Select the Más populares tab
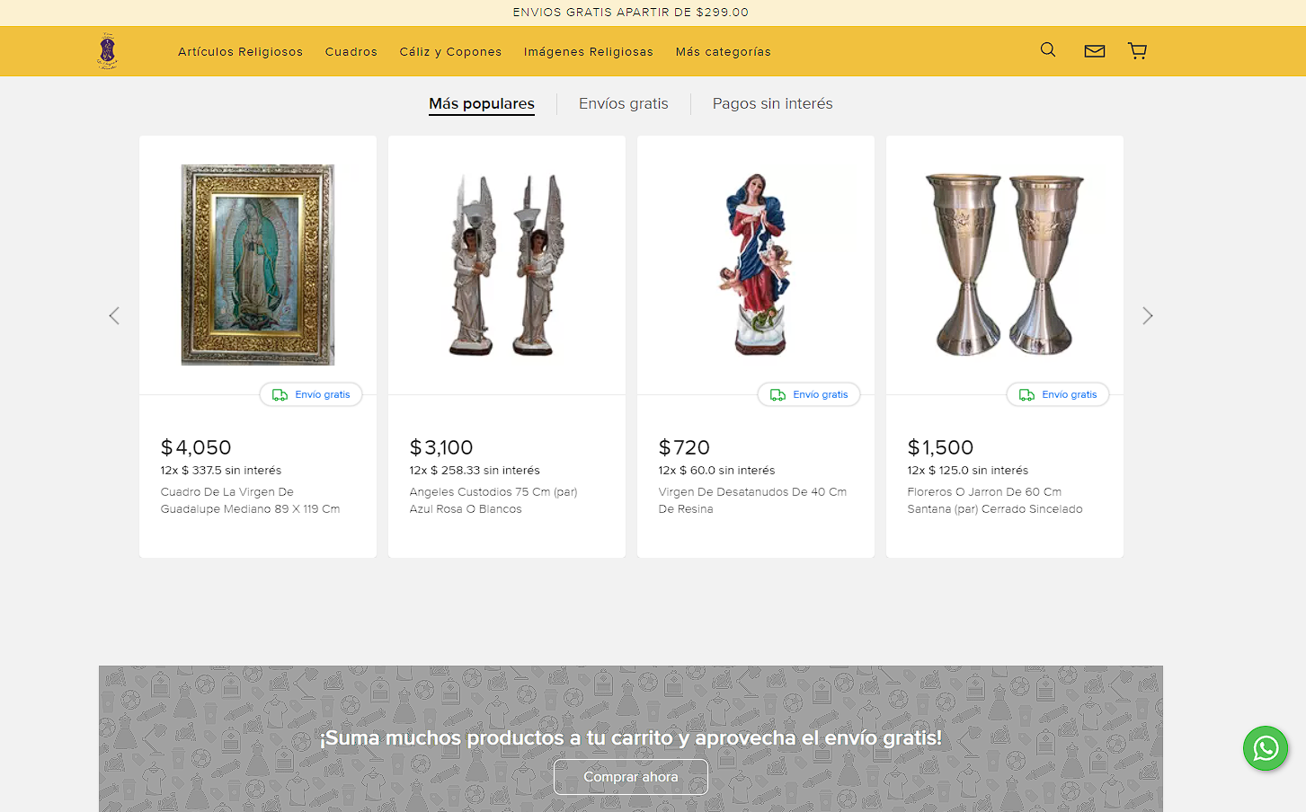 pyautogui.click(x=481, y=104)
